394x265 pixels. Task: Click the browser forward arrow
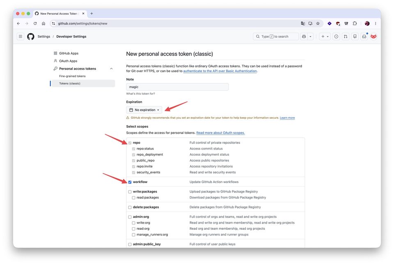(x=27, y=24)
